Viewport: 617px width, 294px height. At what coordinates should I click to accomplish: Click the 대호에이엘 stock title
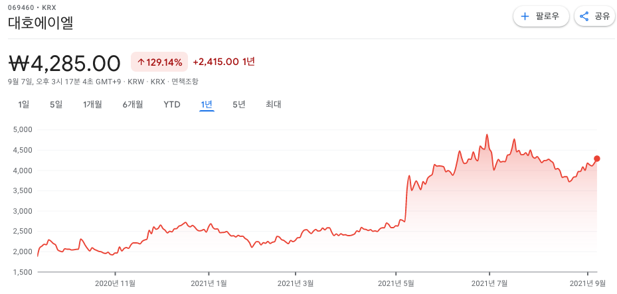[x=41, y=23]
